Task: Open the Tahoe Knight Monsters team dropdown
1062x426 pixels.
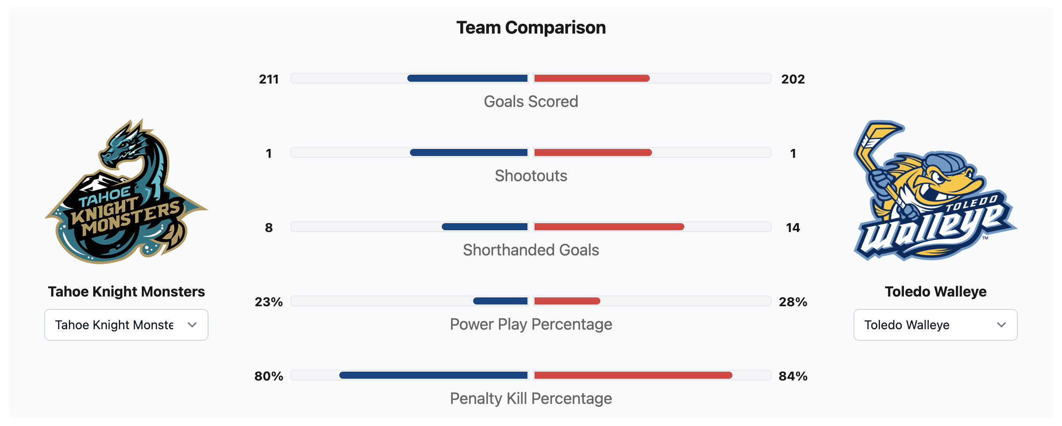Action: tap(126, 325)
